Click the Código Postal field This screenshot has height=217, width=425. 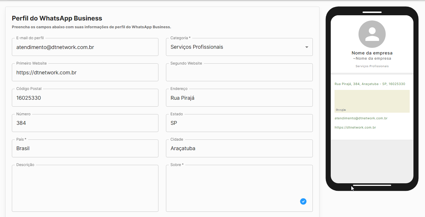[x=85, y=98]
